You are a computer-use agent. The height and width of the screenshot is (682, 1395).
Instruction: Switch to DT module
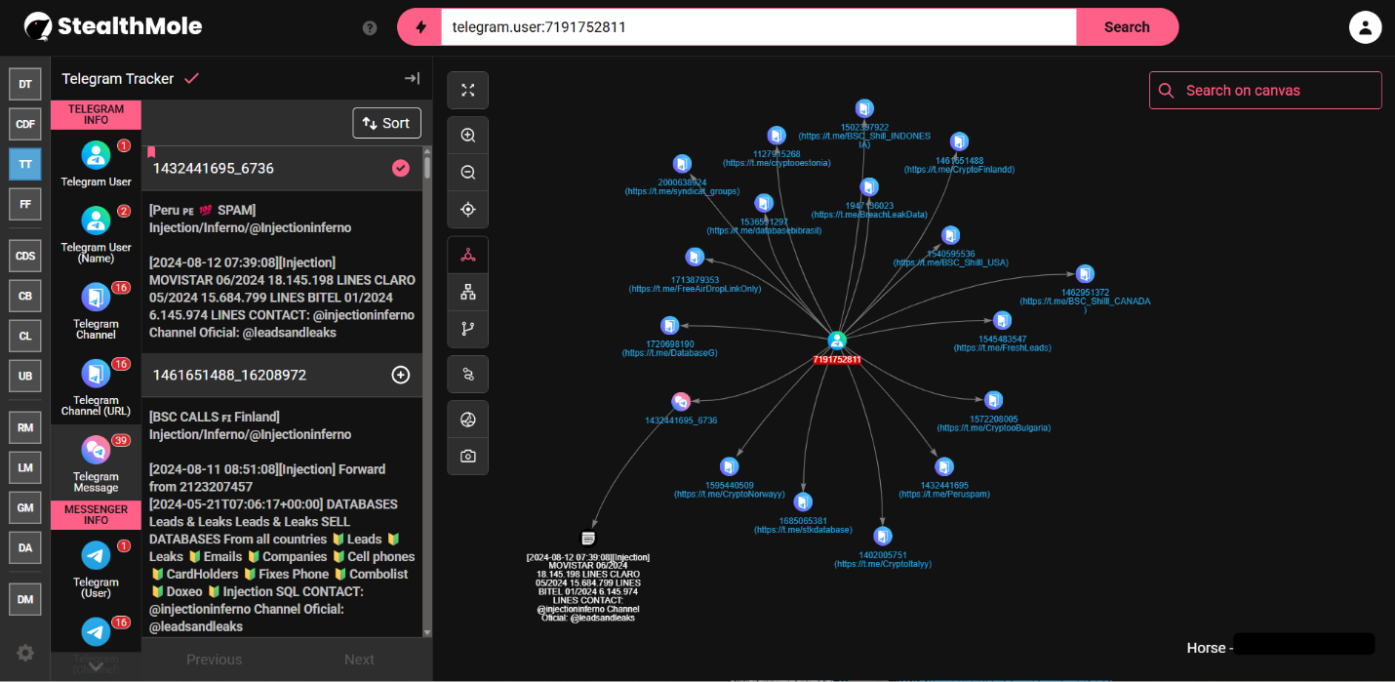[x=25, y=85]
